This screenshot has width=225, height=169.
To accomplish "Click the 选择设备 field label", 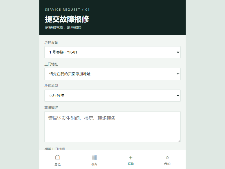I will pos(51,43).
